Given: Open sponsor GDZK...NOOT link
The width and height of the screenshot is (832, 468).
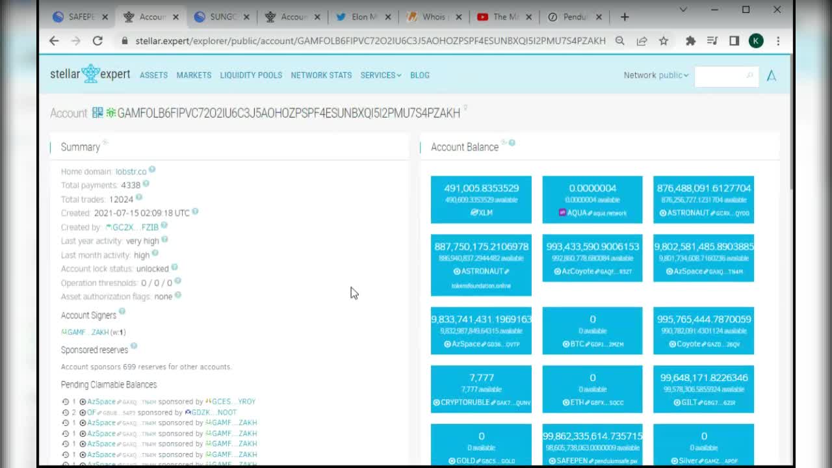Looking at the screenshot, I should tap(211, 412).
